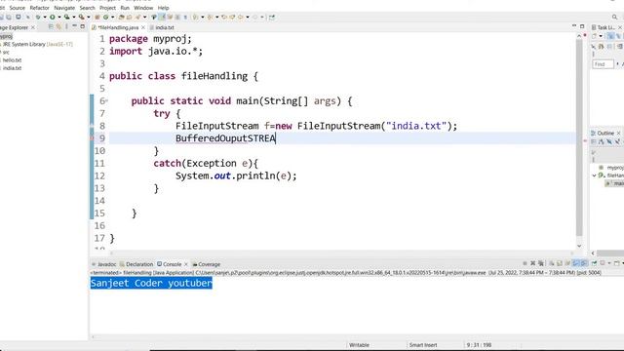Click Collapse All in Package Explorer
This screenshot has height=351, width=624.
(51, 27)
